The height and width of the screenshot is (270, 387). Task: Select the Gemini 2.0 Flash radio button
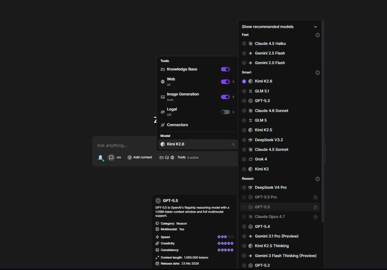click(x=244, y=63)
